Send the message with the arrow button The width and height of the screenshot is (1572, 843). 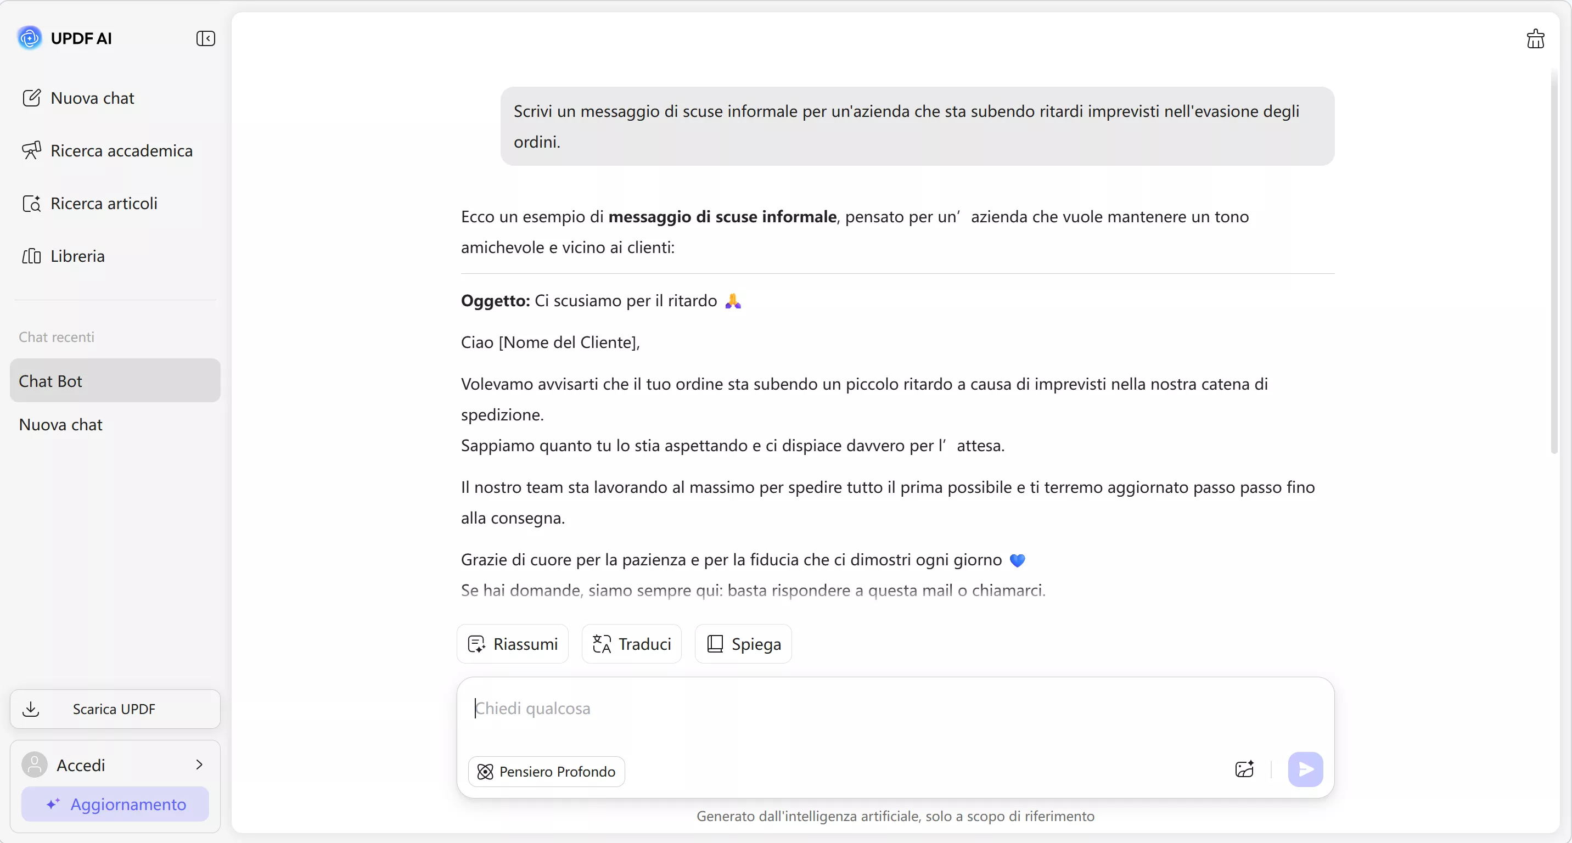pyautogui.click(x=1305, y=769)
